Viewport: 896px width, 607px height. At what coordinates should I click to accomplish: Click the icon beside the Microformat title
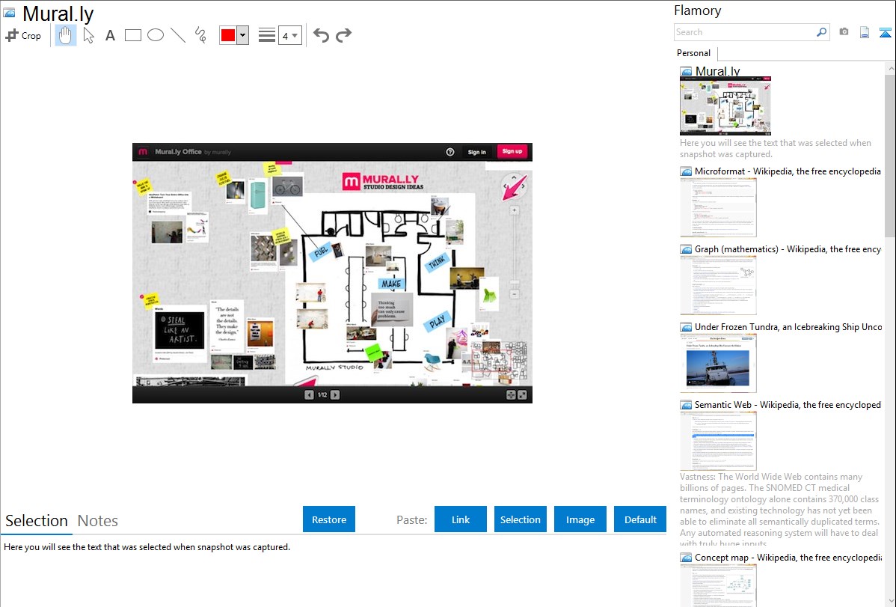(686, 171)
